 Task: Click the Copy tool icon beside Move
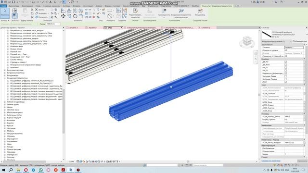tap(69, 16)
